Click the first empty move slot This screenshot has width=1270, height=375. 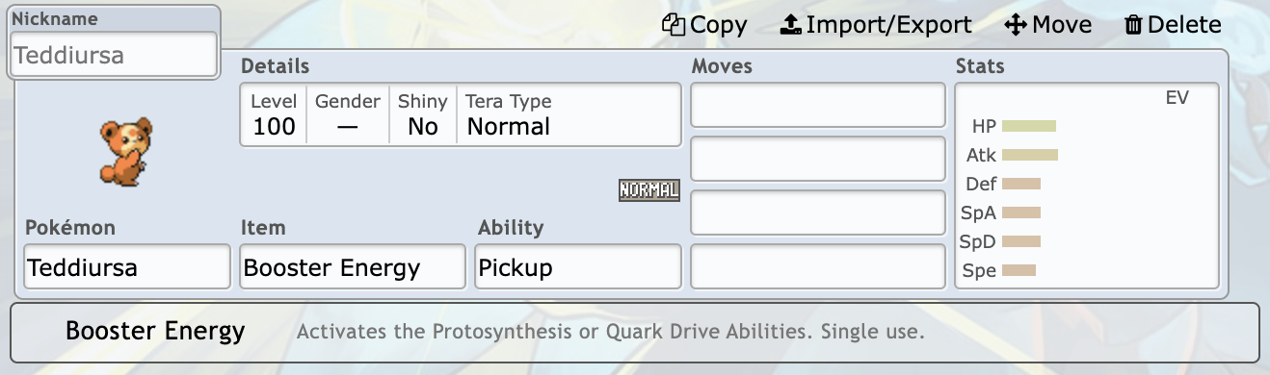click(818, 105)
